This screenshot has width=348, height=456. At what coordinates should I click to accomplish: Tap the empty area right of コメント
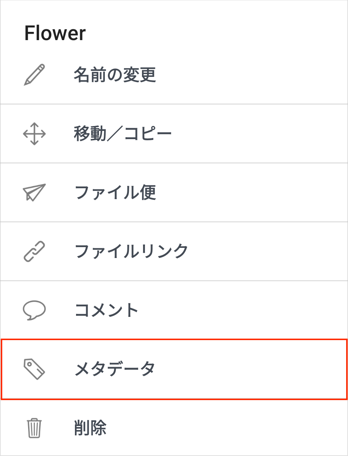tap(243, 310)
